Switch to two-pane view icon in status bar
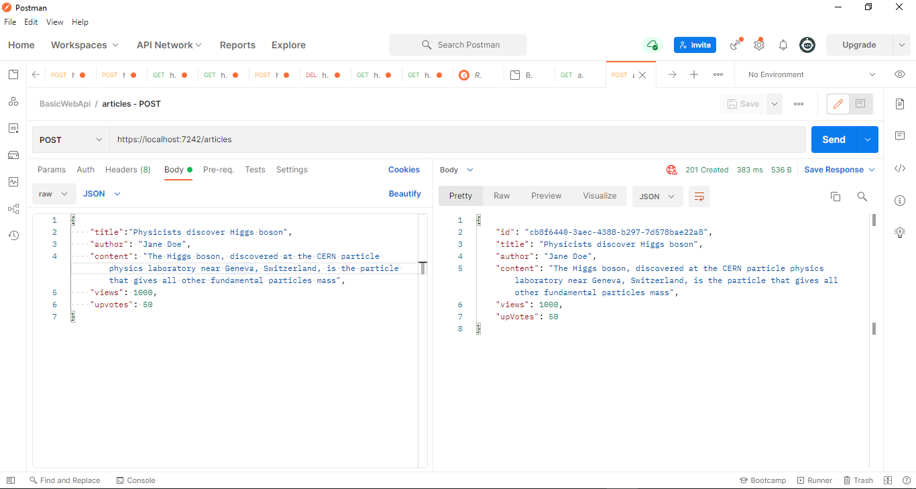Image resolution: width=916 pixels, height=489 pixels. click(888, 480)
